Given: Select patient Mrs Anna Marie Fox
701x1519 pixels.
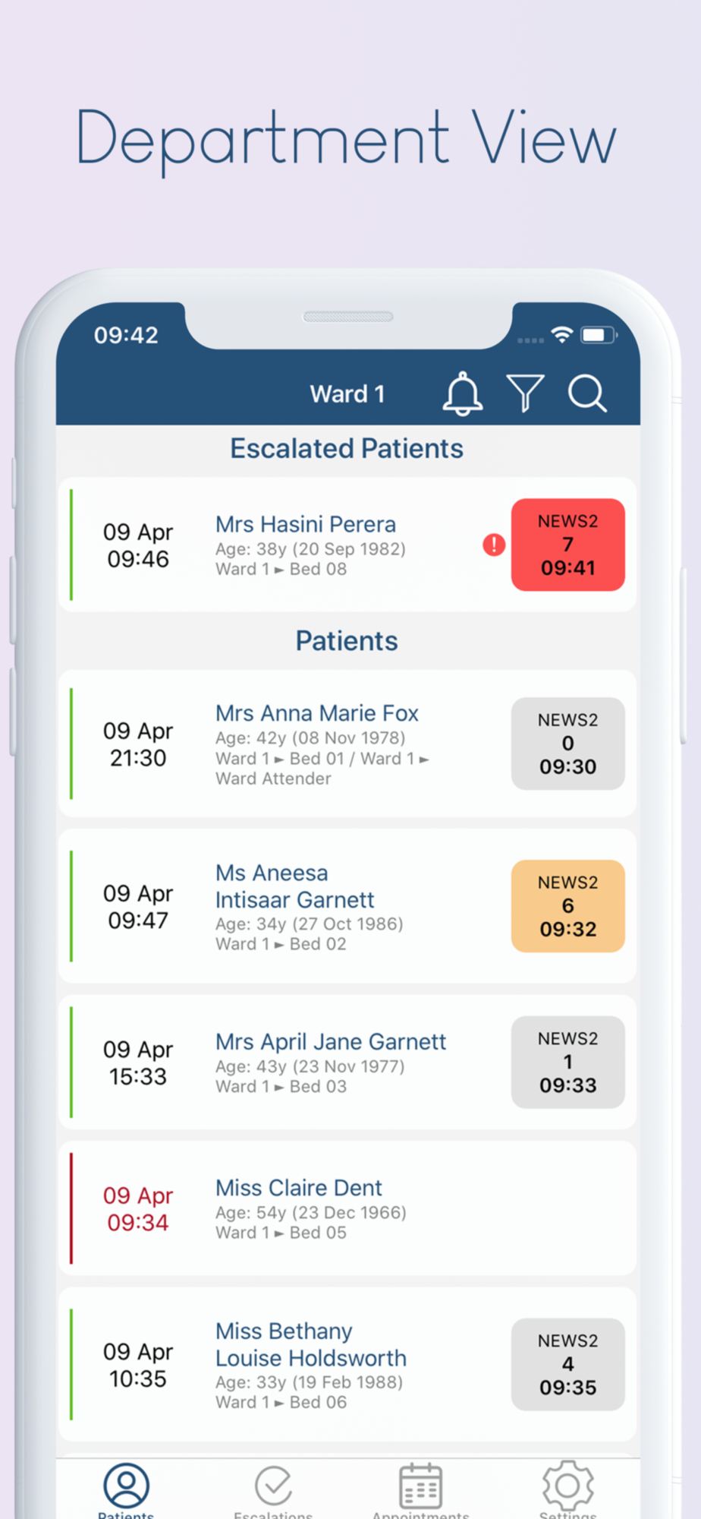Looking at the screenshot, I should [316, 714].
